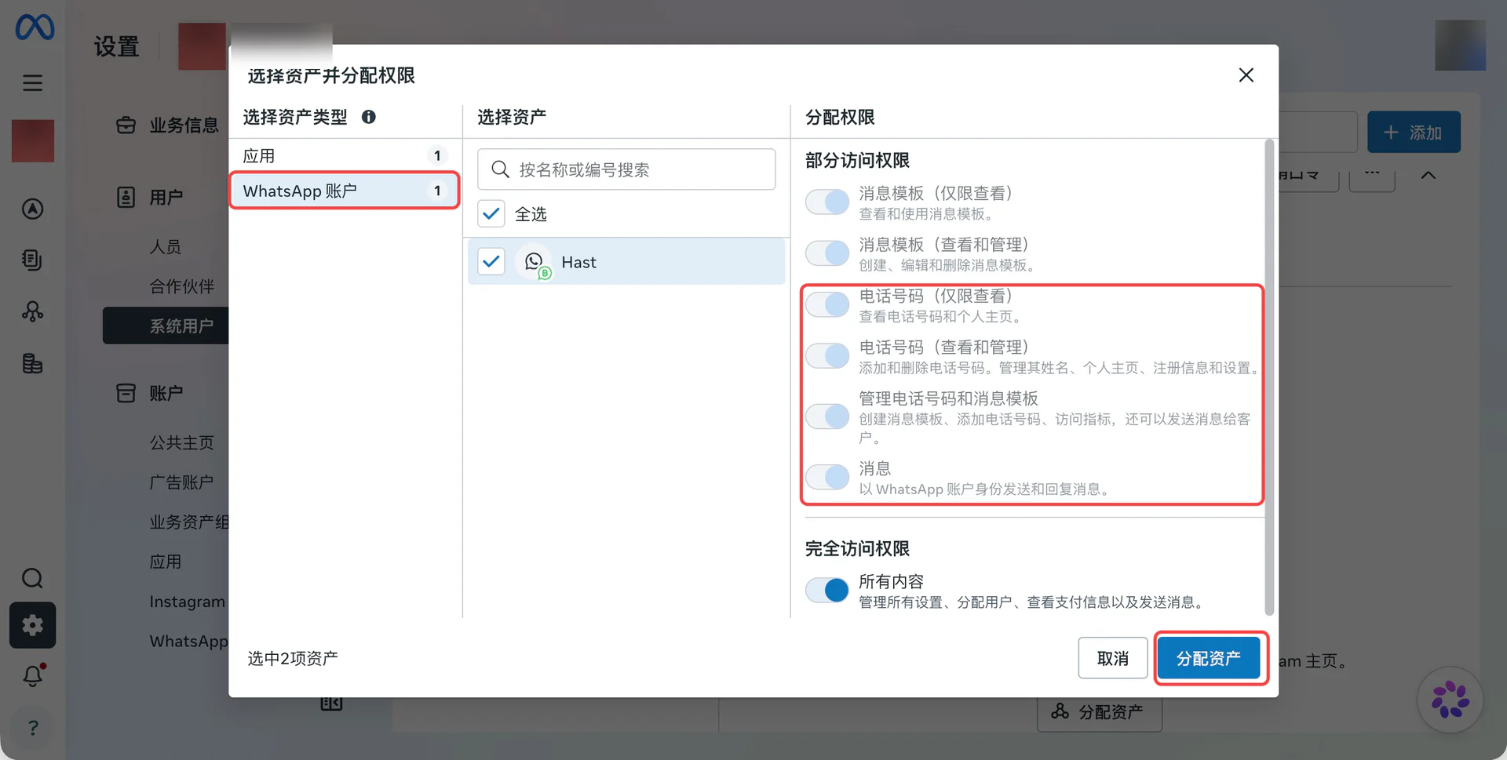Open the settings gear in left rail
The height and width of the screenshot is (760, 1507).
click(32, 625)
